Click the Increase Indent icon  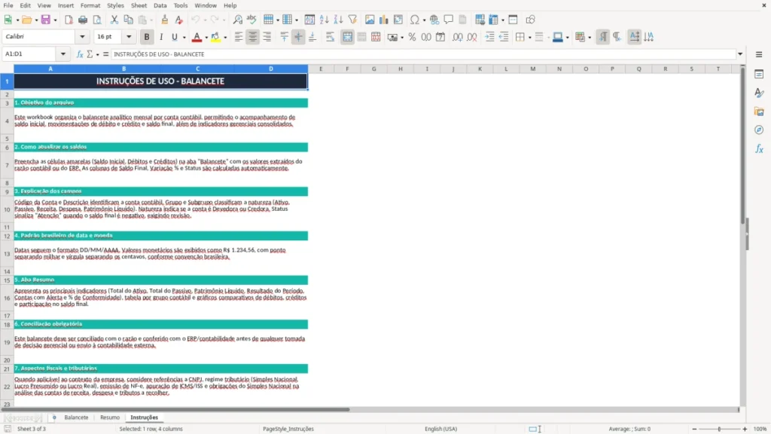[x=489, y=37]
